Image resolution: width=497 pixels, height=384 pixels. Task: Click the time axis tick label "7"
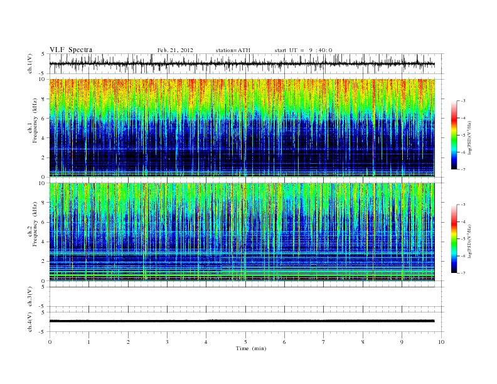coord(324,342)
